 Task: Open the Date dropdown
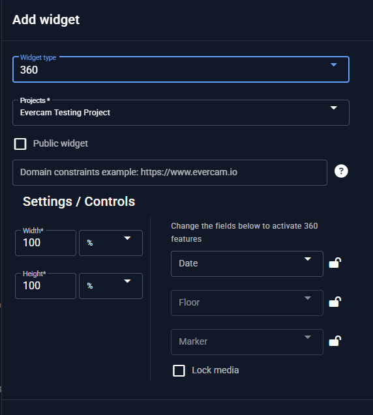tap(247, 264)
